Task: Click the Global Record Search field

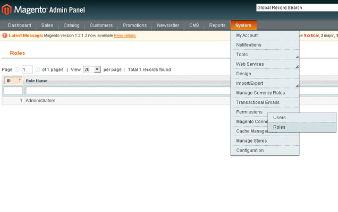Action: [x=297, y=8]
